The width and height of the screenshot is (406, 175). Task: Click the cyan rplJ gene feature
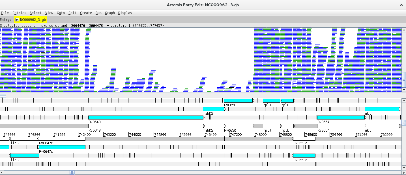(x=271, y=101)
